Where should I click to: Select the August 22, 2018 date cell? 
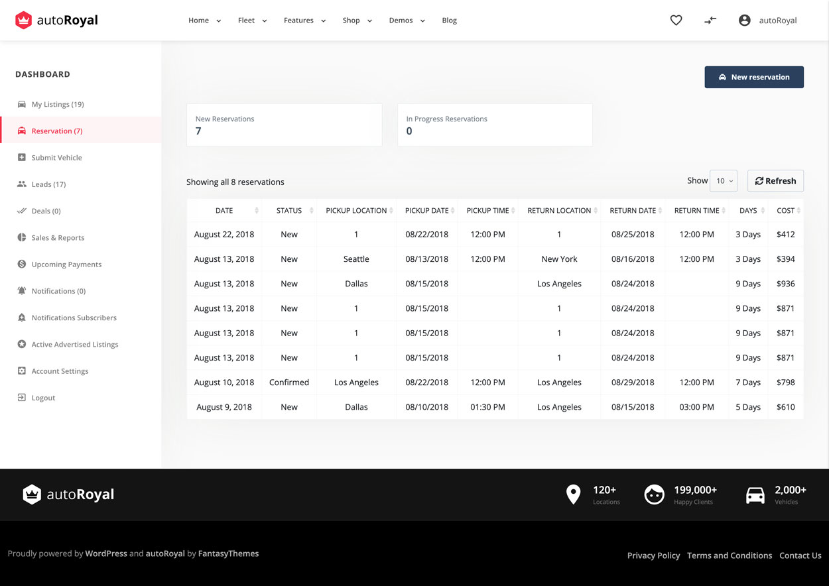224,234
